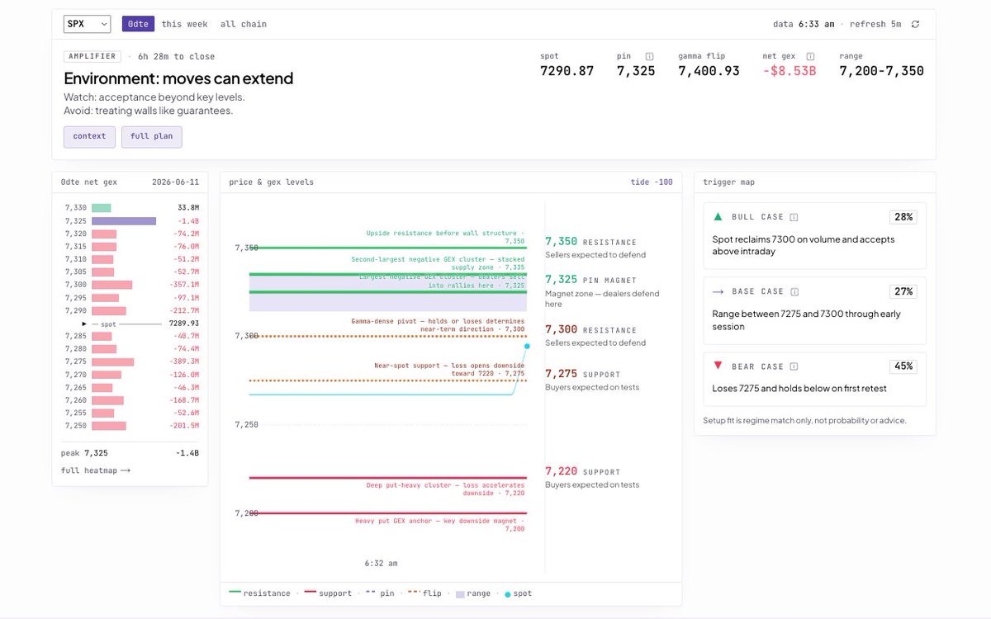Click the 7,350 RESISTANCE level label

point(590,242)
